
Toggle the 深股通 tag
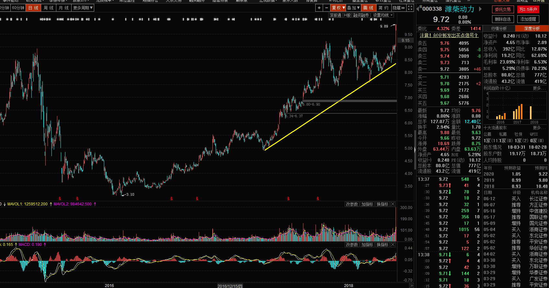point(336,15)
